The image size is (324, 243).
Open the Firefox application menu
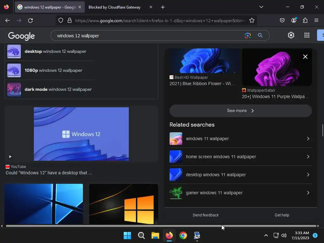pyautogui.click(x=316, y=20)
